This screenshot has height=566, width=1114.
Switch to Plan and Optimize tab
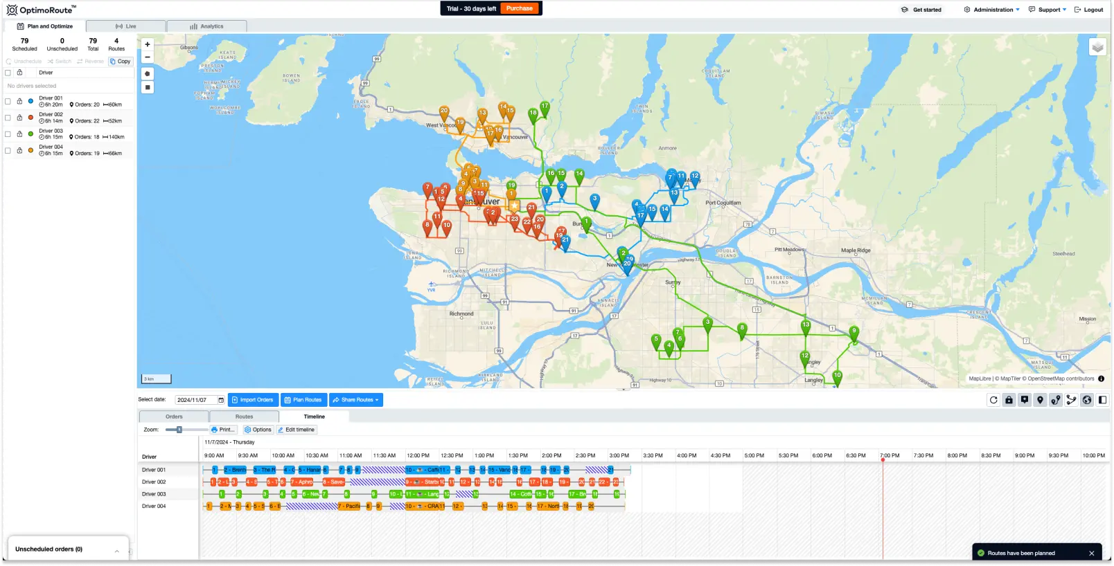(45, 26)
